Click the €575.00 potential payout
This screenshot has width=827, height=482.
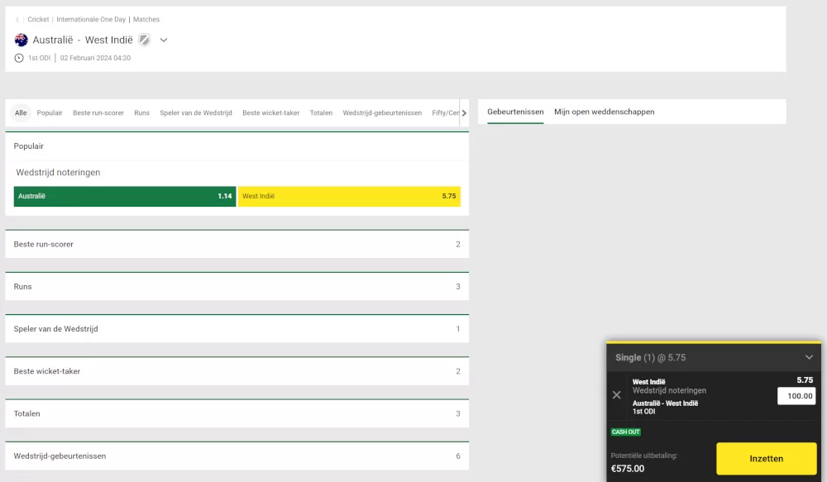coord(628,469)
